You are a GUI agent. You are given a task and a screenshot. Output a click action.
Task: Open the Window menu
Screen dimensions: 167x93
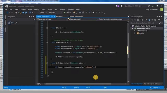tap(71, 9)
